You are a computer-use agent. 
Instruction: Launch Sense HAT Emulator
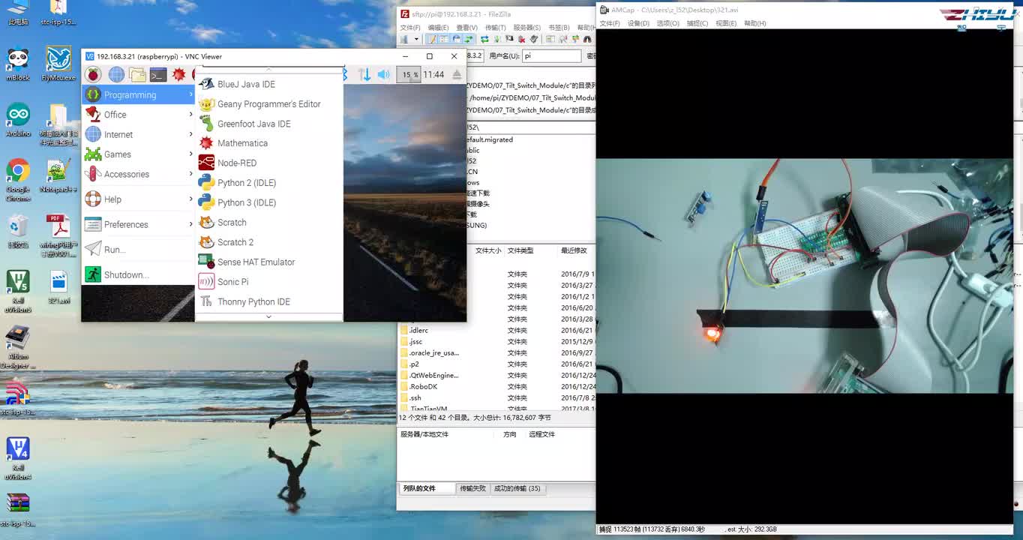pyautogui.click(x=269, y=262)
